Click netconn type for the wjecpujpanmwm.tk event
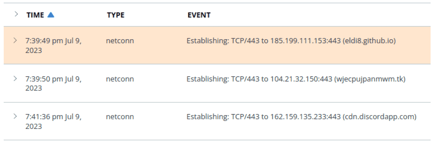The width and height of the screenshot is (434, 144). coord(120,79)
